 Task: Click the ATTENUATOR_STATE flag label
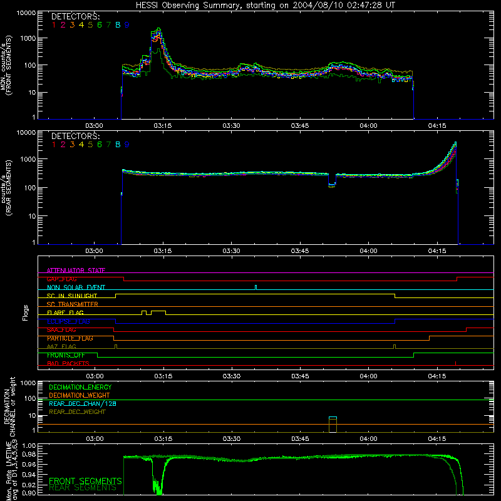pos(76,271)
